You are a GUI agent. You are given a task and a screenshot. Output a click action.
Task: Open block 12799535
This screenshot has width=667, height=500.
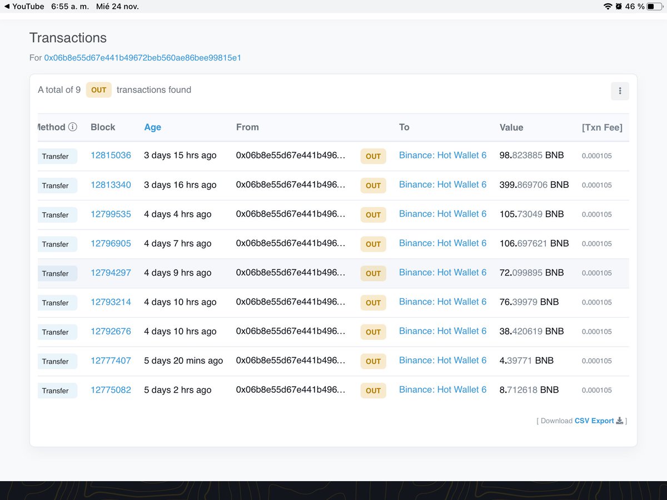111,214
